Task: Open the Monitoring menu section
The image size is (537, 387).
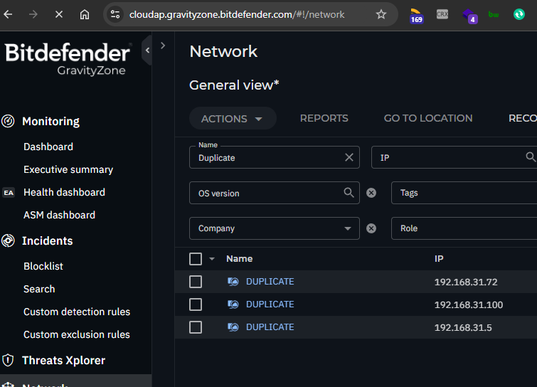Action: (x=50, y=121)
